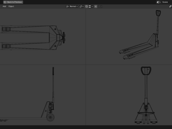Viewport: 172px width, 129px height.
Task: Click the Scene name field
Action: tap(167, 2)
